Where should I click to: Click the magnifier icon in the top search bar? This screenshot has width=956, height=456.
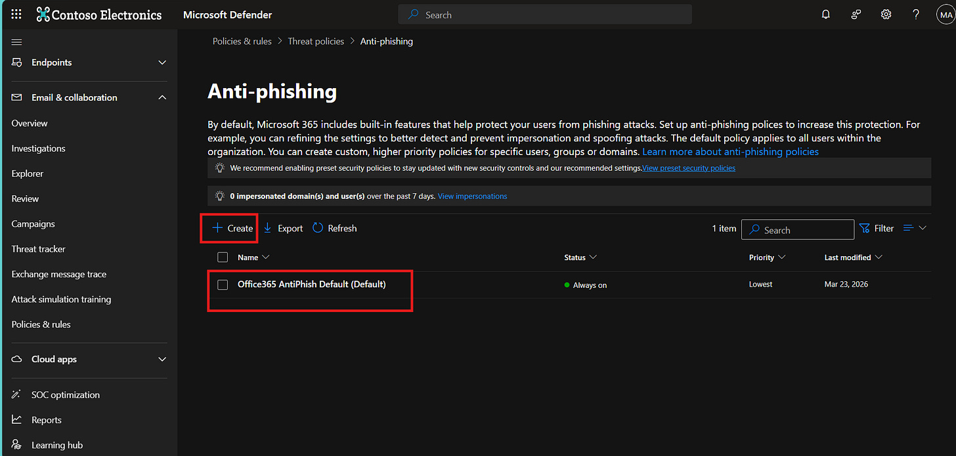pyautogui.click(x=414, y=14)
